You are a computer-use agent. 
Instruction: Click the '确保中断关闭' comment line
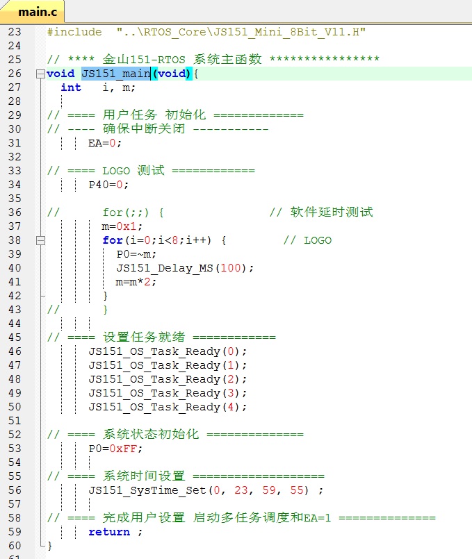click(158, 129)
